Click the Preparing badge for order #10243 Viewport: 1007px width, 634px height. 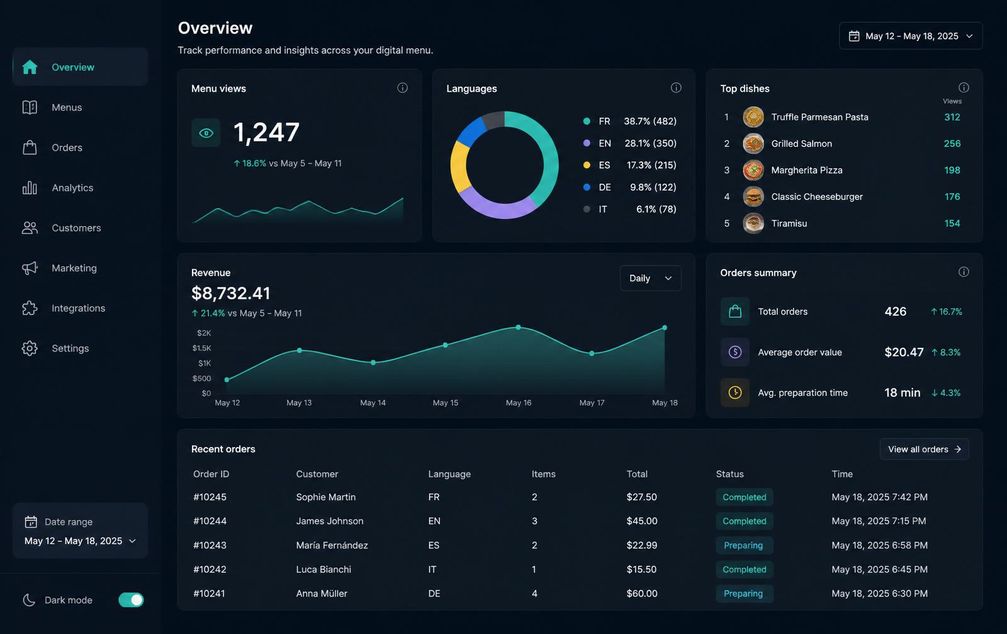pos(745,545)
